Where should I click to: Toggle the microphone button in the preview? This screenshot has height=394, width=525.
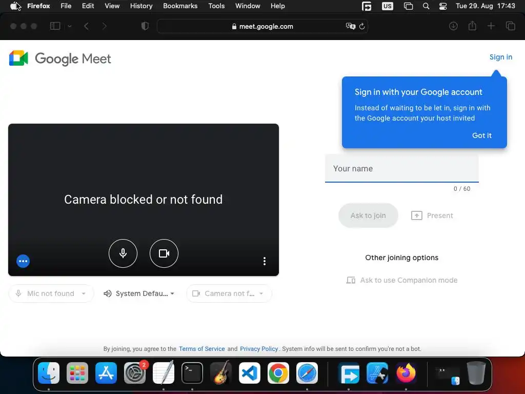pos(123,253)
